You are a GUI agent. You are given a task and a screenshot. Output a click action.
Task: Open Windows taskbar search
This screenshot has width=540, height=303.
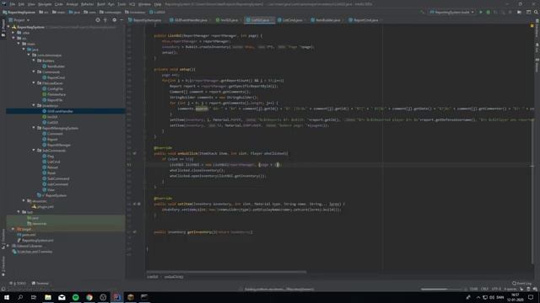pos(20,297)
